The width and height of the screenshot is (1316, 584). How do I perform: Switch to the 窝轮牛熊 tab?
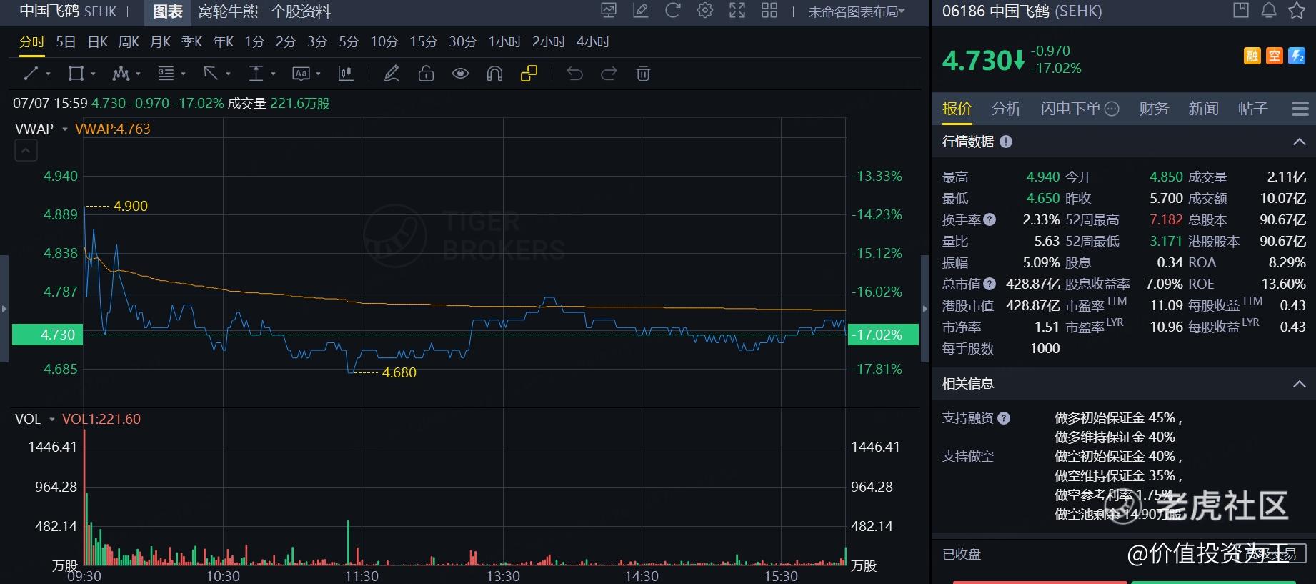tap(228, 11)
